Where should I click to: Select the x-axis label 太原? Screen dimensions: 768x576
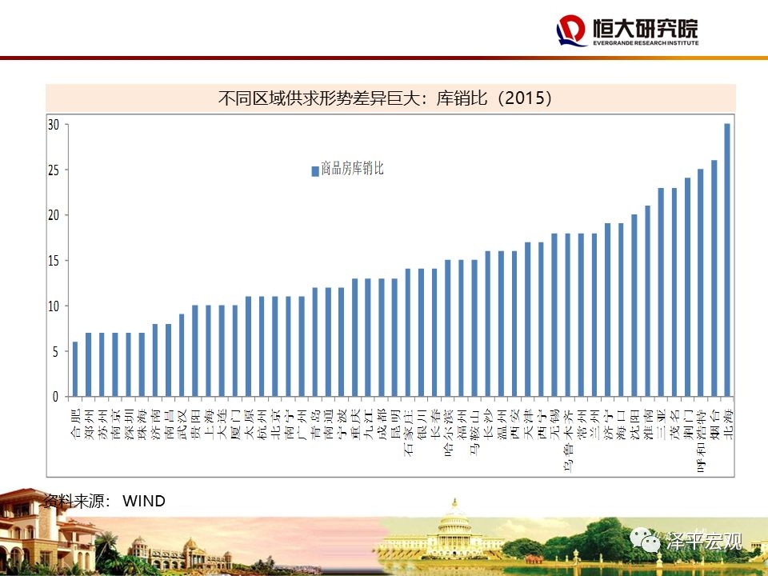click(x=249, y=426)
